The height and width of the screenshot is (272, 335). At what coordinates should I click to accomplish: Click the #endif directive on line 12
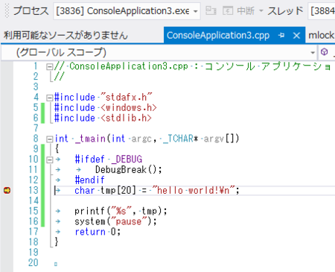[89, 180]
